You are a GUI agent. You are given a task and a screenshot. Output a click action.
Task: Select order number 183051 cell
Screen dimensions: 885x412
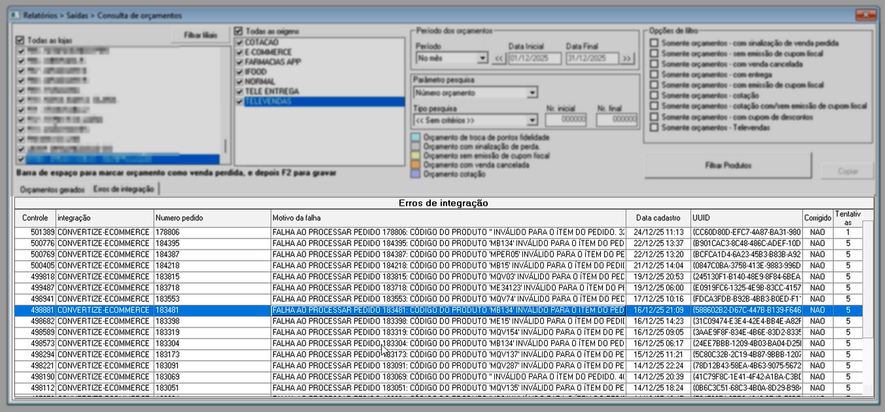coord(212,388)
